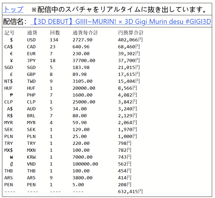The height and width of the screenshot is (198, 215).
Task: Click the 25.00 PLN amount
Action: (x=80, y=136)
